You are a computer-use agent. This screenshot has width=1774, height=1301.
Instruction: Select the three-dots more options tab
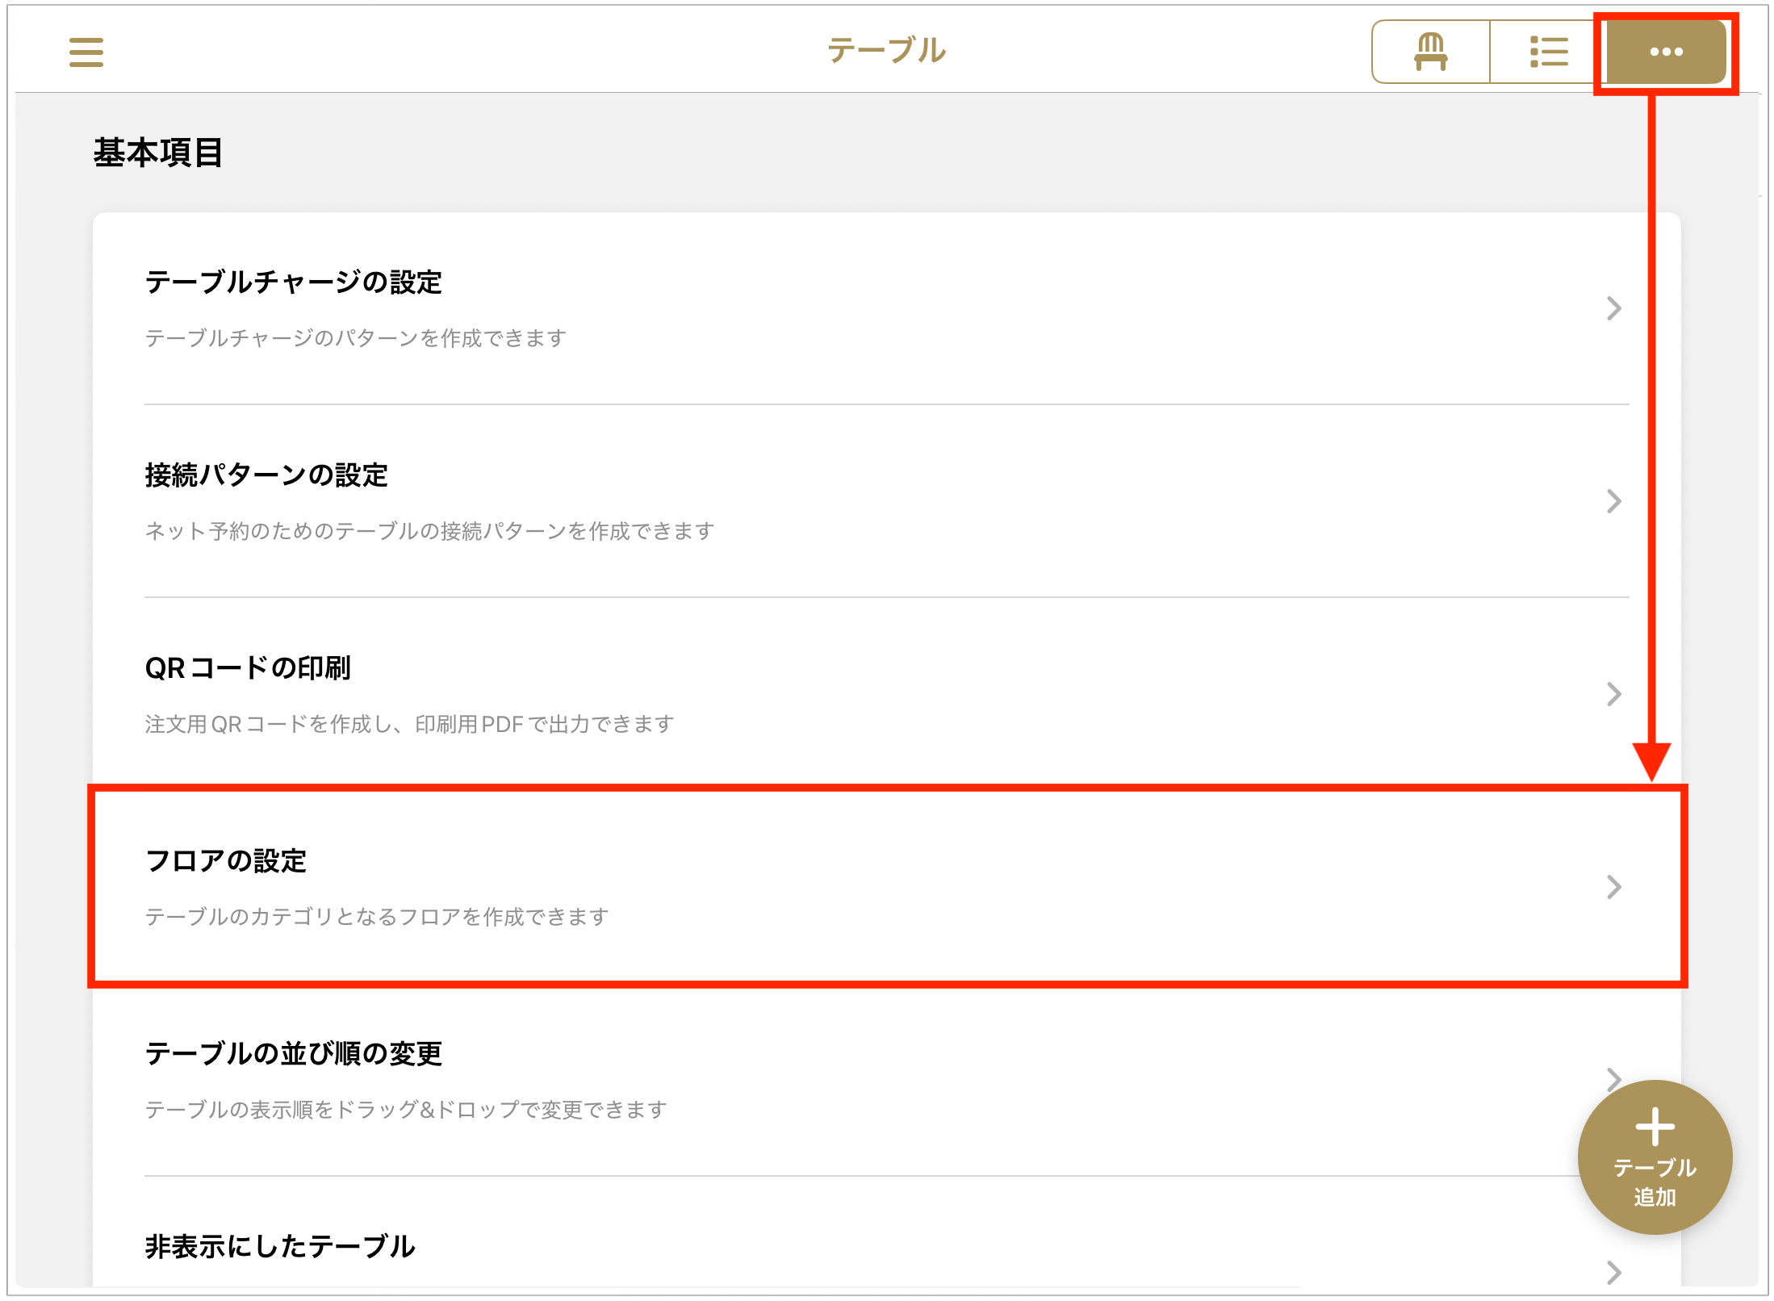point(1666,52)
